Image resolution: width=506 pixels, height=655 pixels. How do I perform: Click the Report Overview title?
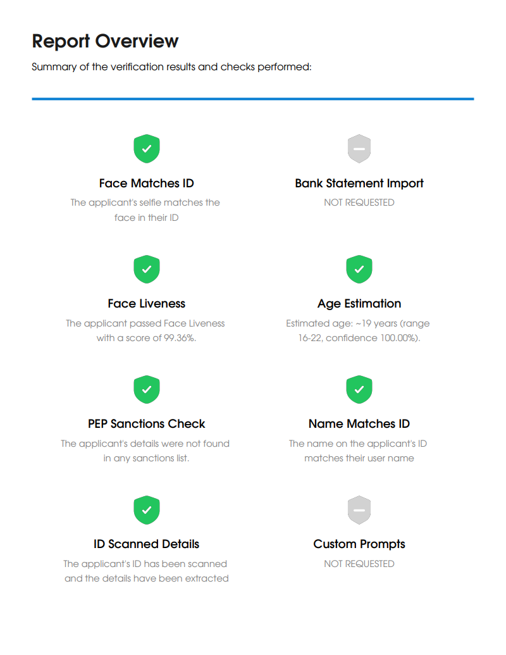click(x=105, y=41)
